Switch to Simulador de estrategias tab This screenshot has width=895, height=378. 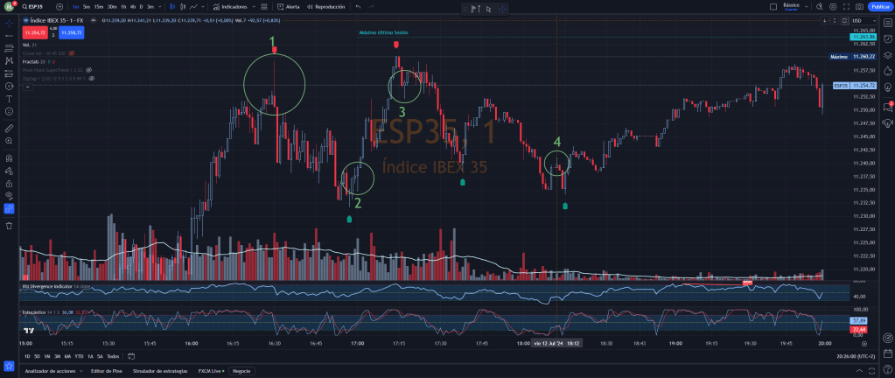pyautogui.click(x=161, y=371)
